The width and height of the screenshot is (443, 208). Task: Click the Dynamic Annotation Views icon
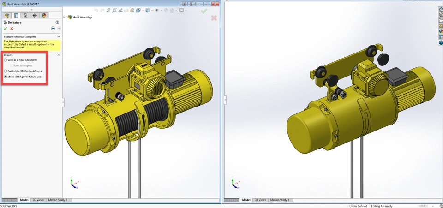pos(132,11)
